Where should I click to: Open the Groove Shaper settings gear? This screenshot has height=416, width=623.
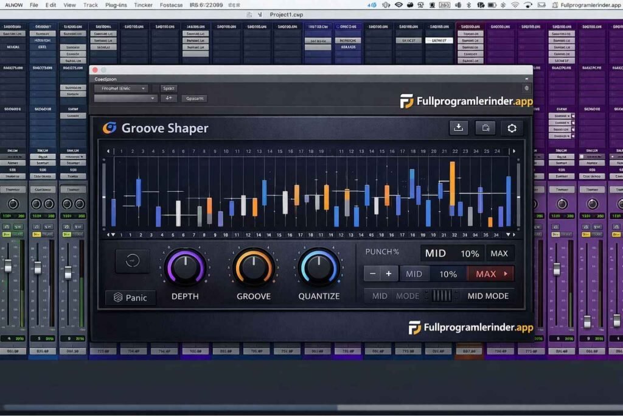[512, 128]
